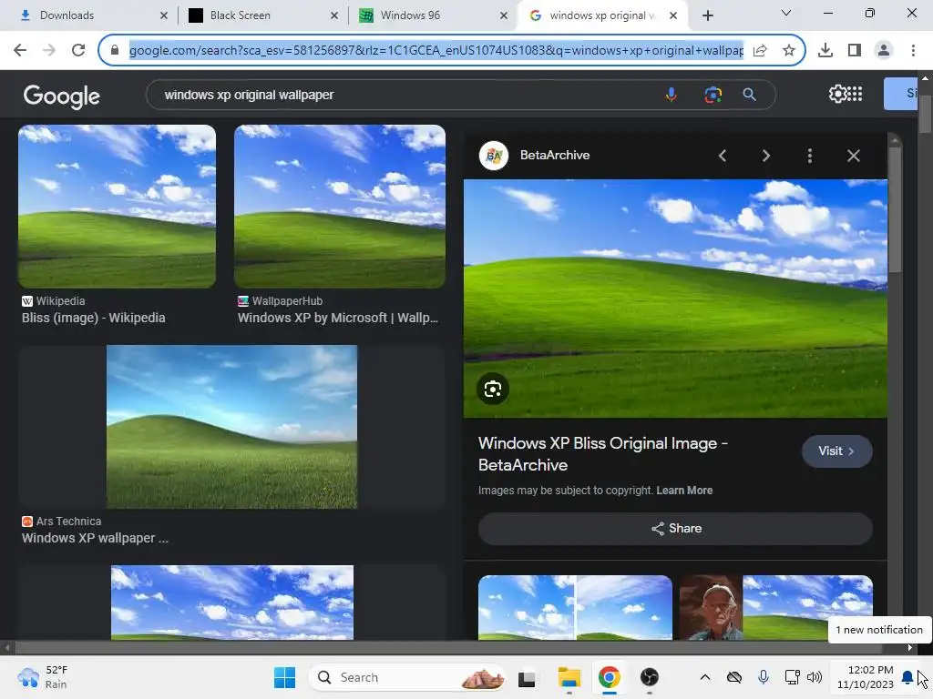Image resolution: width=933 pixels, height=699 pixels.
Task: Visit the BetaArchive page
Action: (x=836, y=451)
